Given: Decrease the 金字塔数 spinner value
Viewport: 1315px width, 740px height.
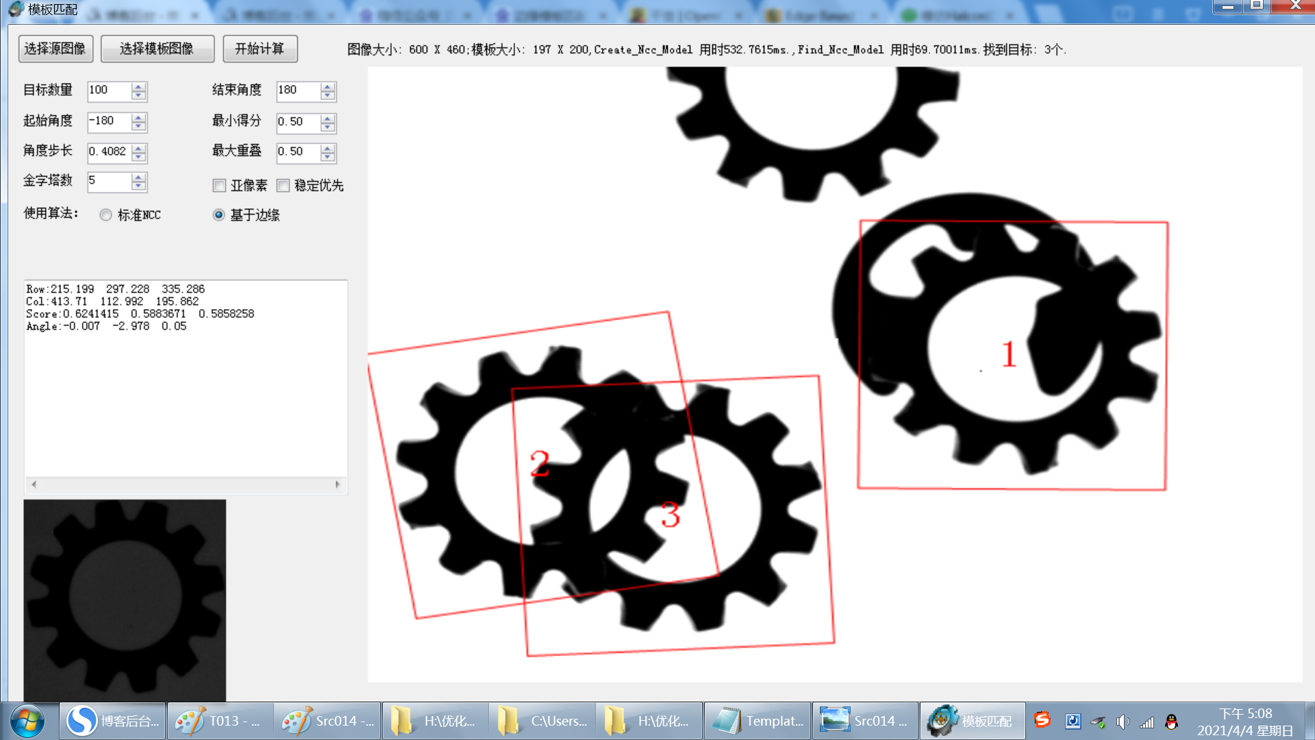Looking at the screenshot, I should pos(139,186).
